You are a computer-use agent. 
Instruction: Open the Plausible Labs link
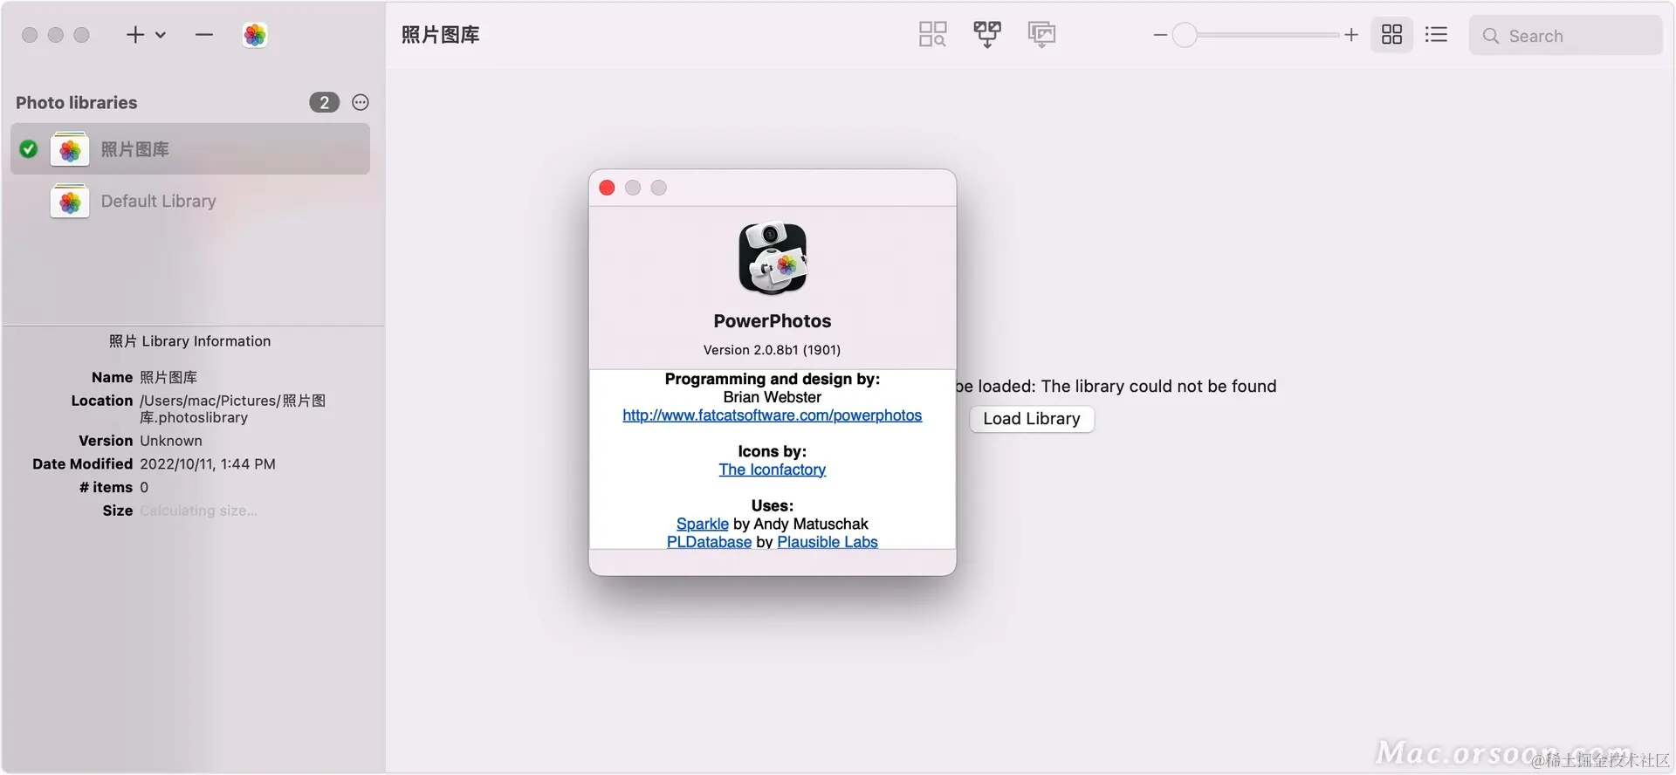[x=827, y=542]
